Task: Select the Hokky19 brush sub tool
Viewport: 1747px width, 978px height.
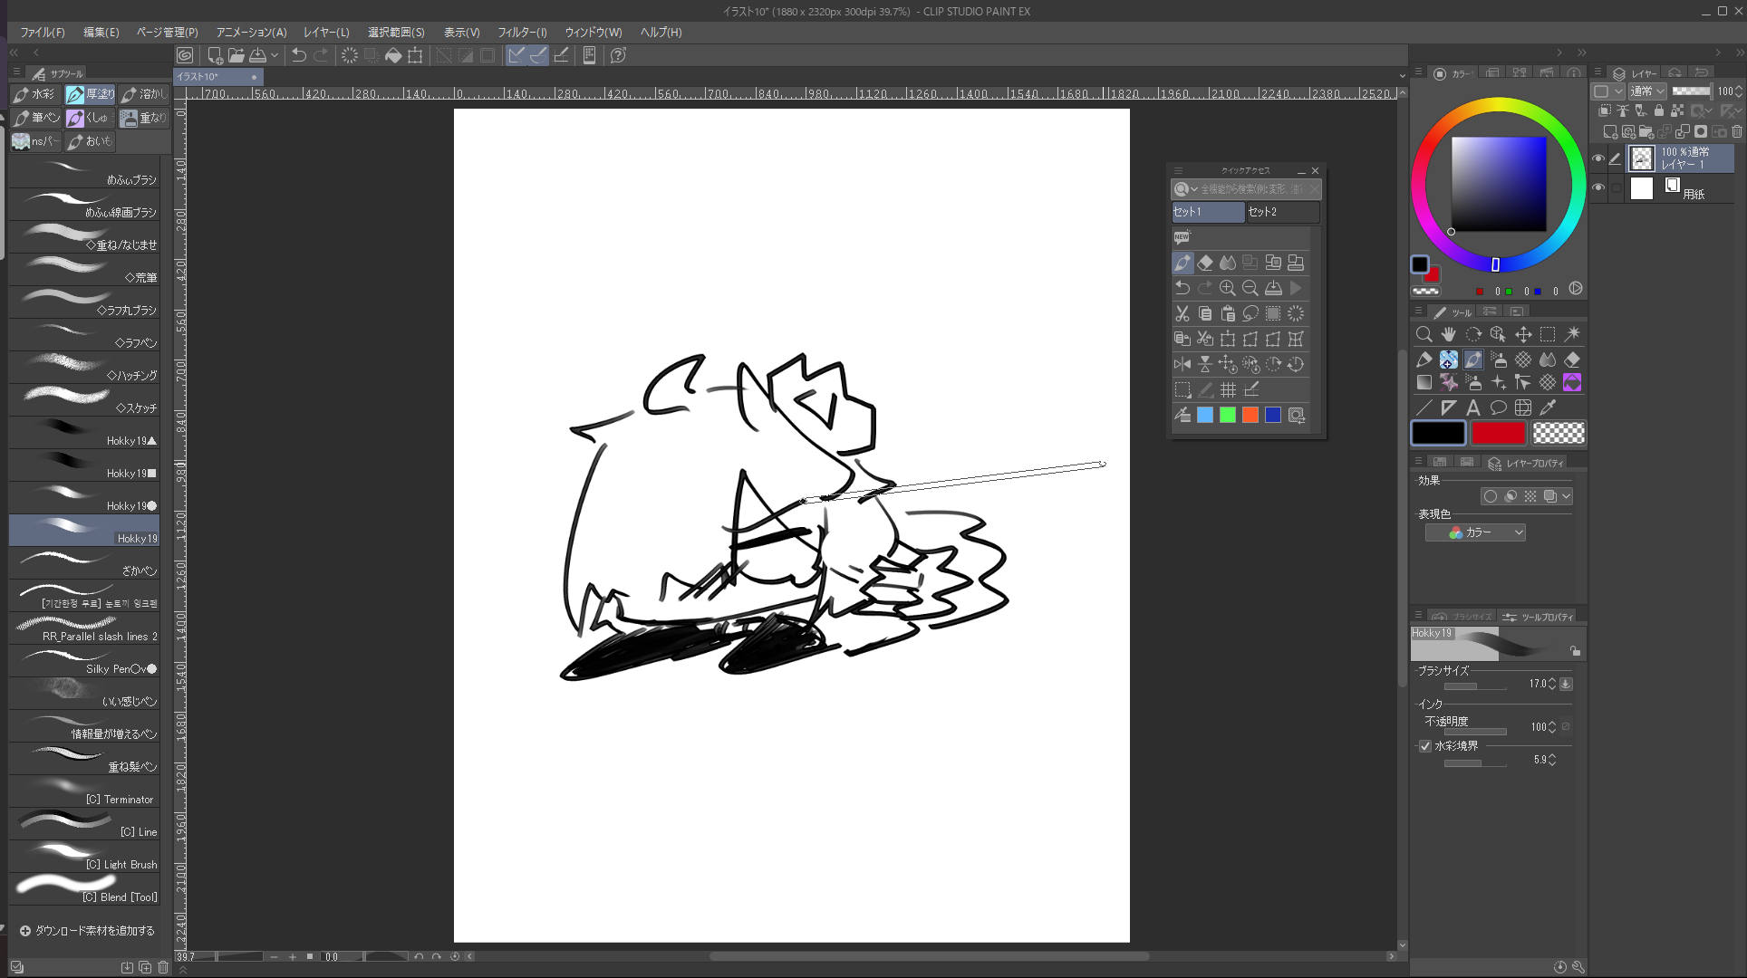Action: 84,531
